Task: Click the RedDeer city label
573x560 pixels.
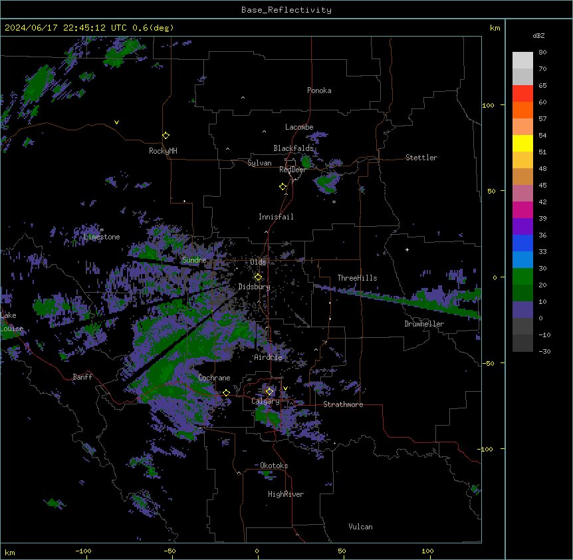Action: pyautogui.click(x=292, y=170)
